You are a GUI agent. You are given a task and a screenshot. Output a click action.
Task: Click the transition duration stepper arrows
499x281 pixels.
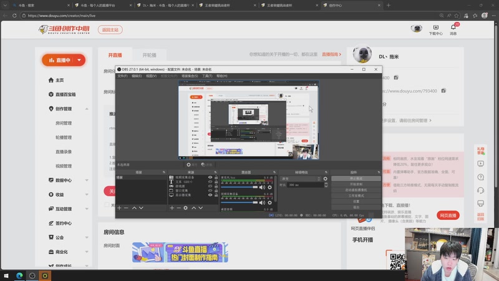pyautogui.click(x=326, y=185)
